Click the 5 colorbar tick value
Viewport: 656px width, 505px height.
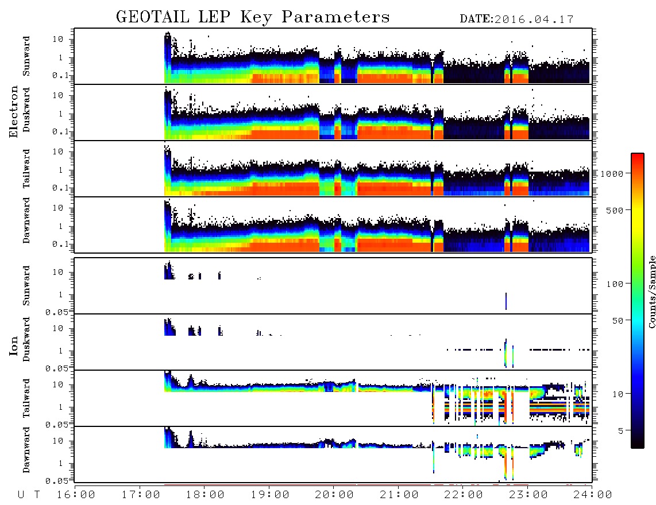click(x=621, y=431)
